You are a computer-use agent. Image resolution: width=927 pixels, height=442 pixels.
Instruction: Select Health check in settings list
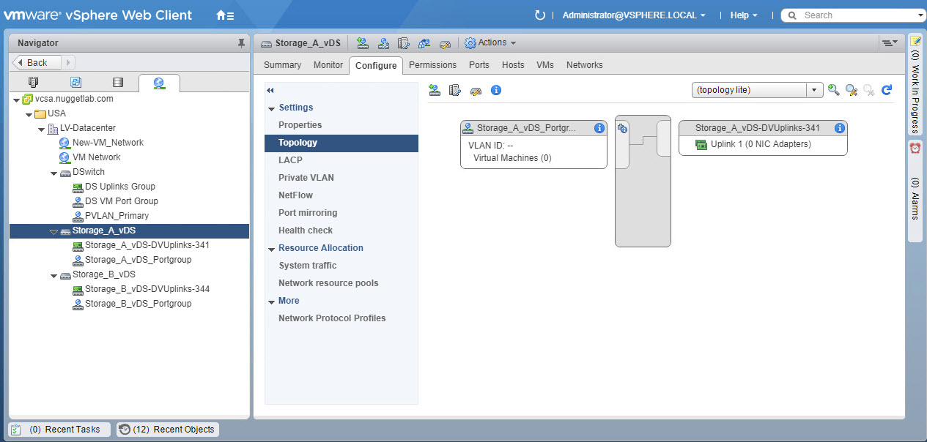(306, 231)
